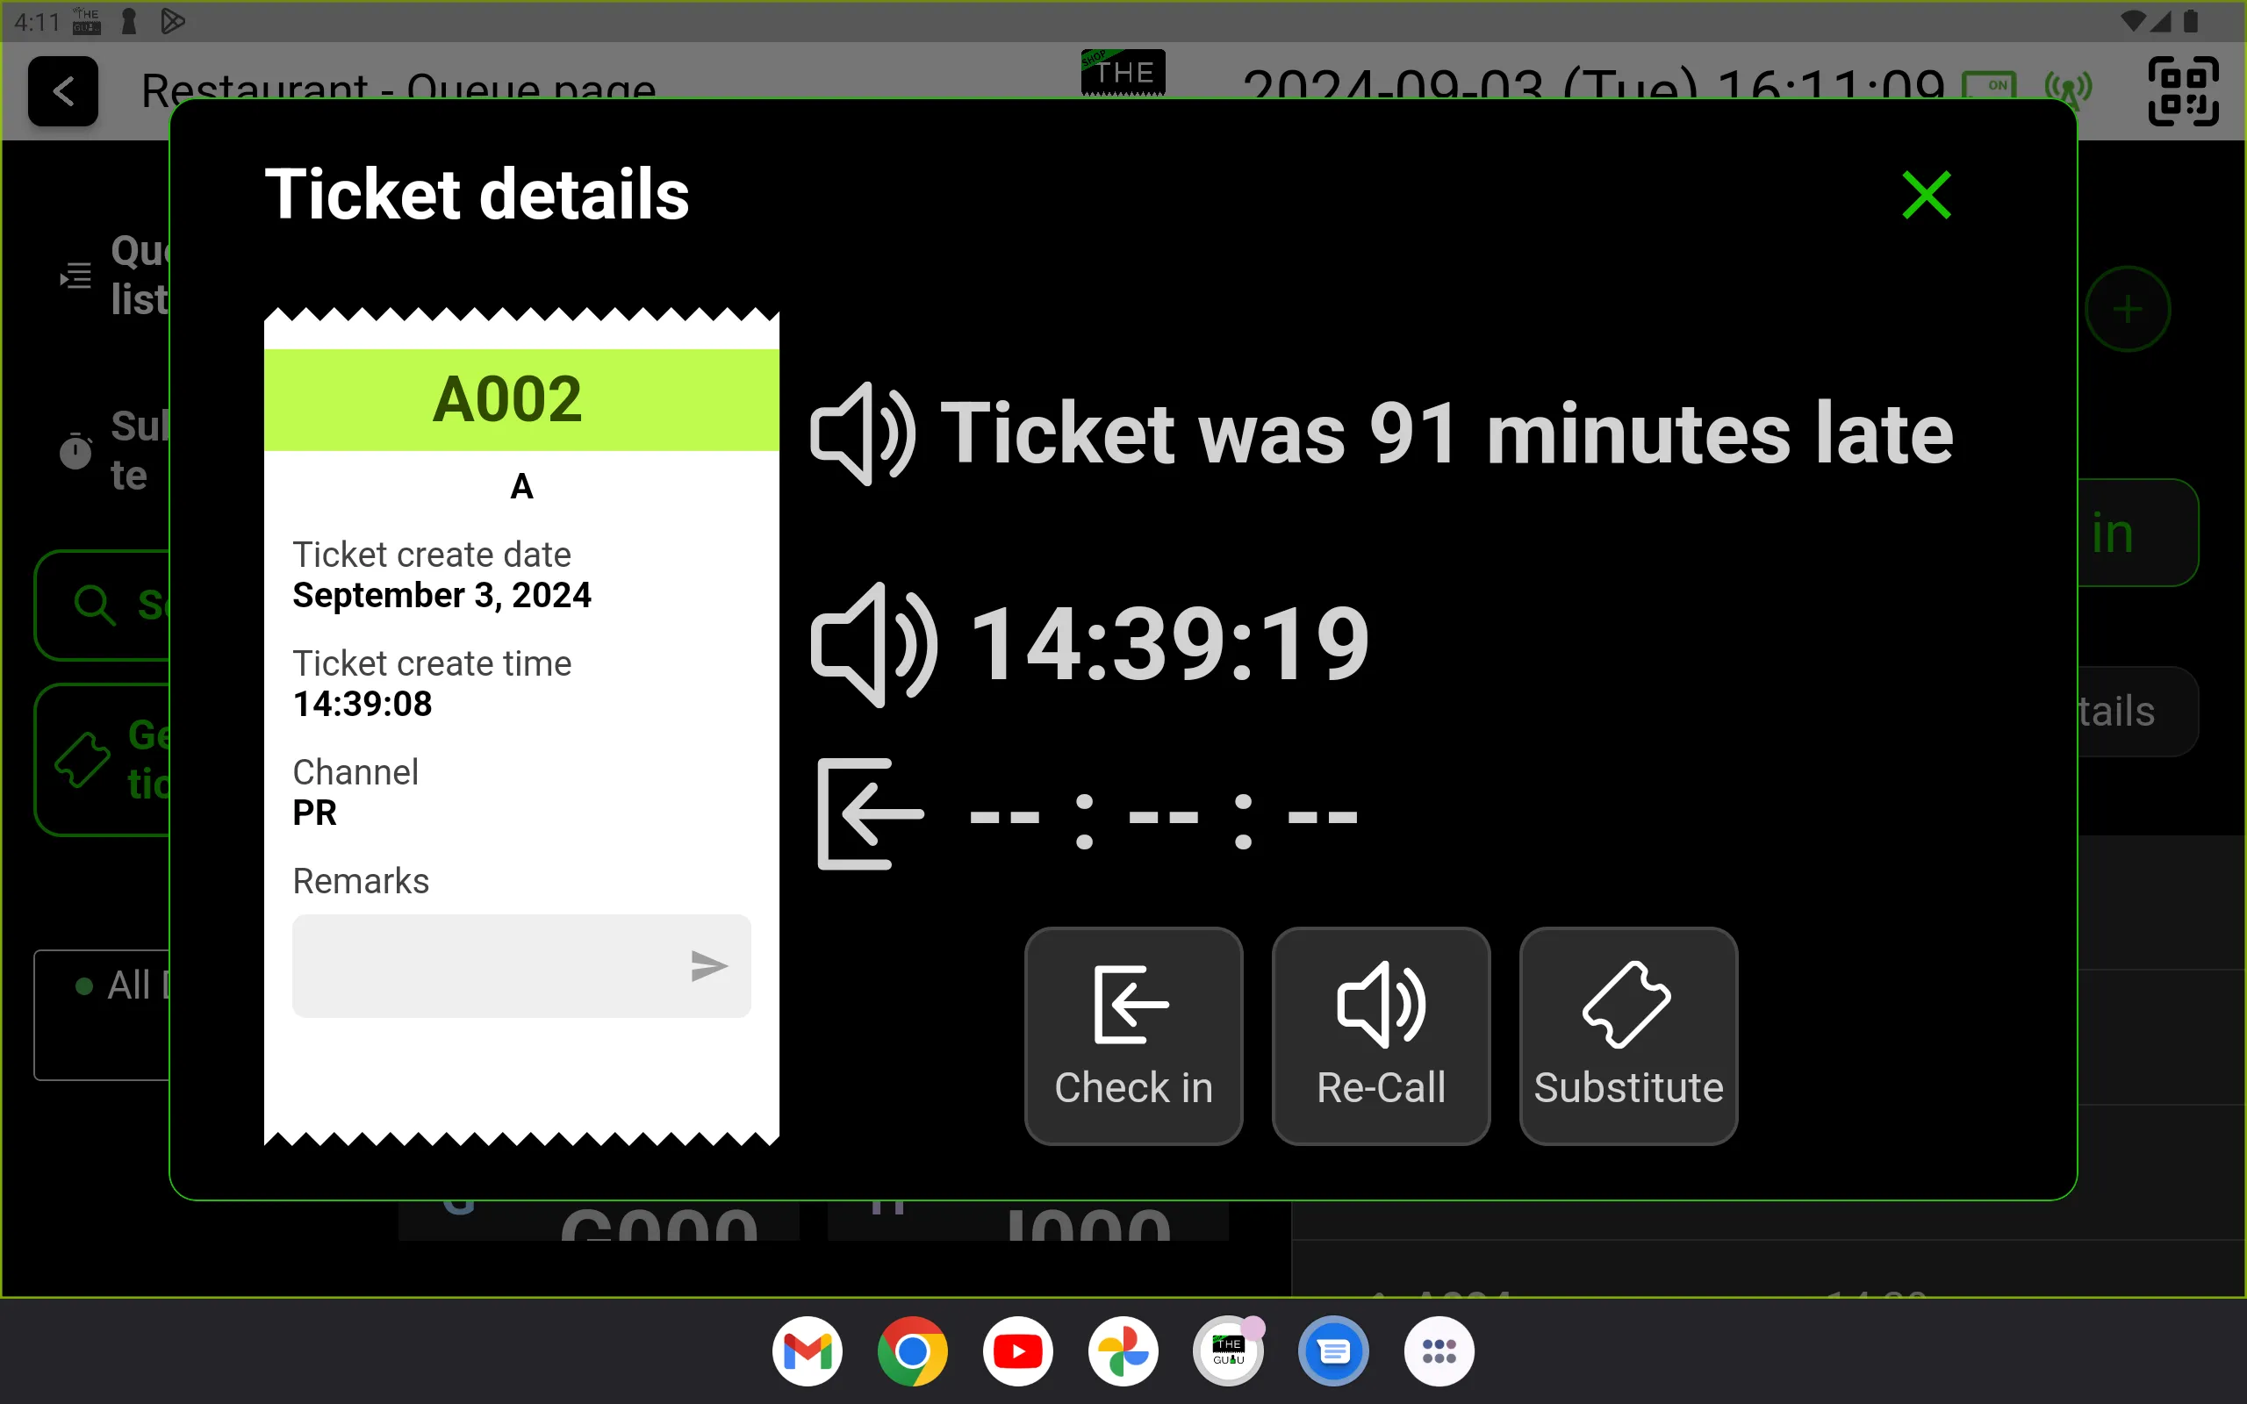Click the check-in arrow icon in time row

point(865,809)
